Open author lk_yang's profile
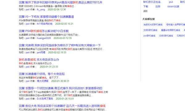Image resolution: width=185 pixels, height=111 pixels. tap(41, 10)
